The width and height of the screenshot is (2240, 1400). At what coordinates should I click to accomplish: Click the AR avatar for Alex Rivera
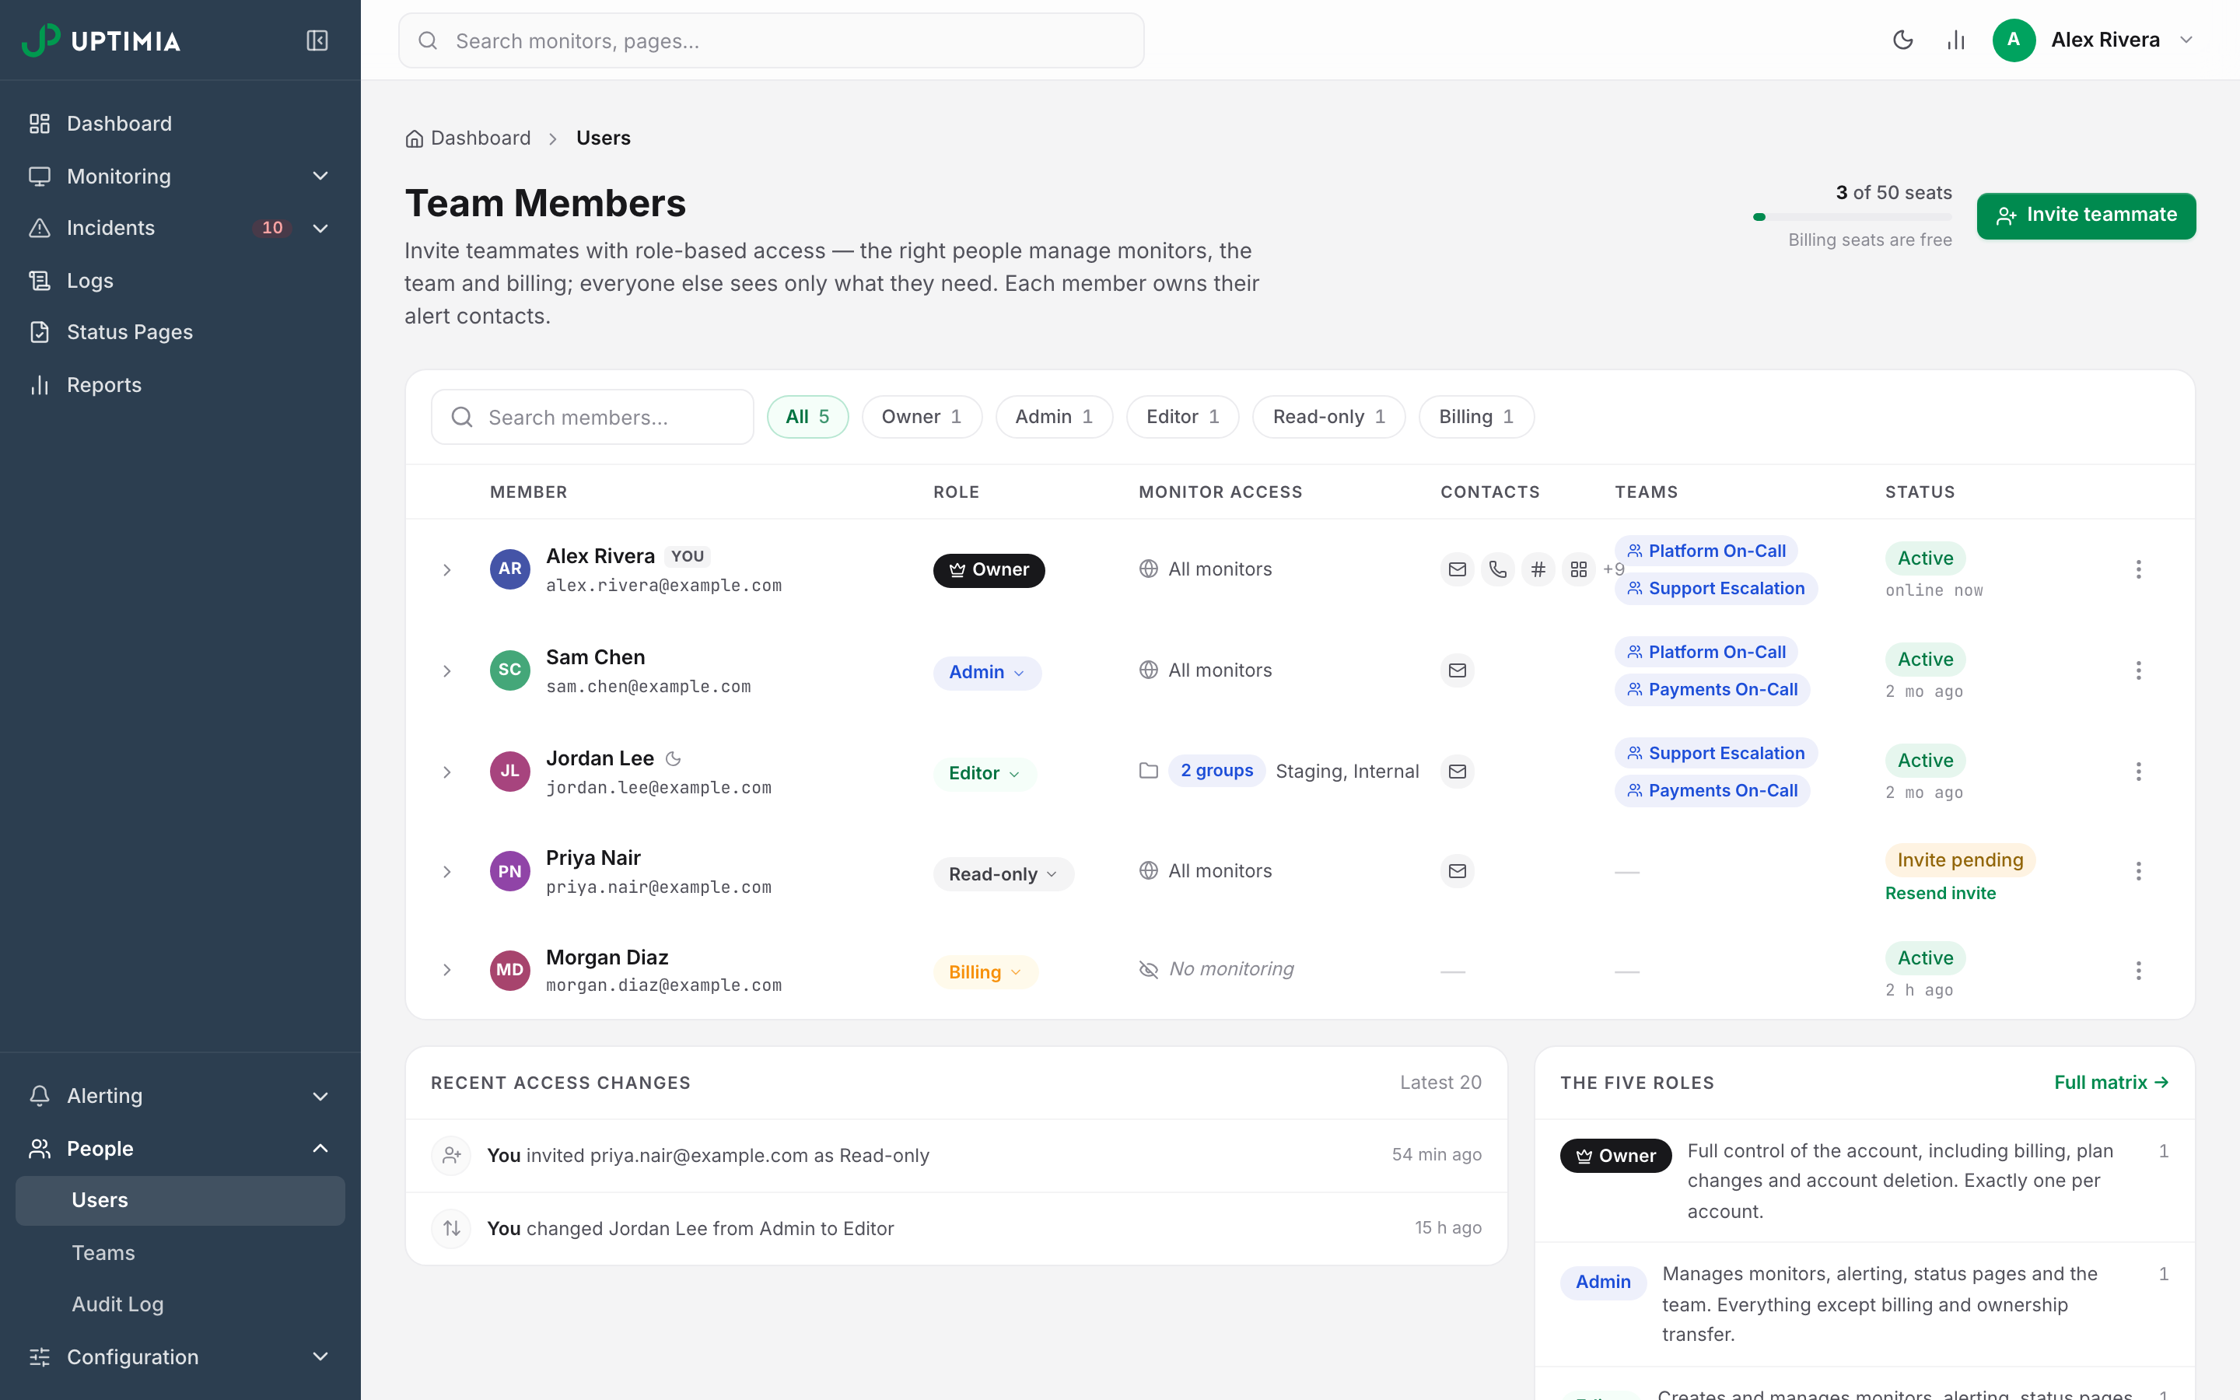[x=510, y=569]
